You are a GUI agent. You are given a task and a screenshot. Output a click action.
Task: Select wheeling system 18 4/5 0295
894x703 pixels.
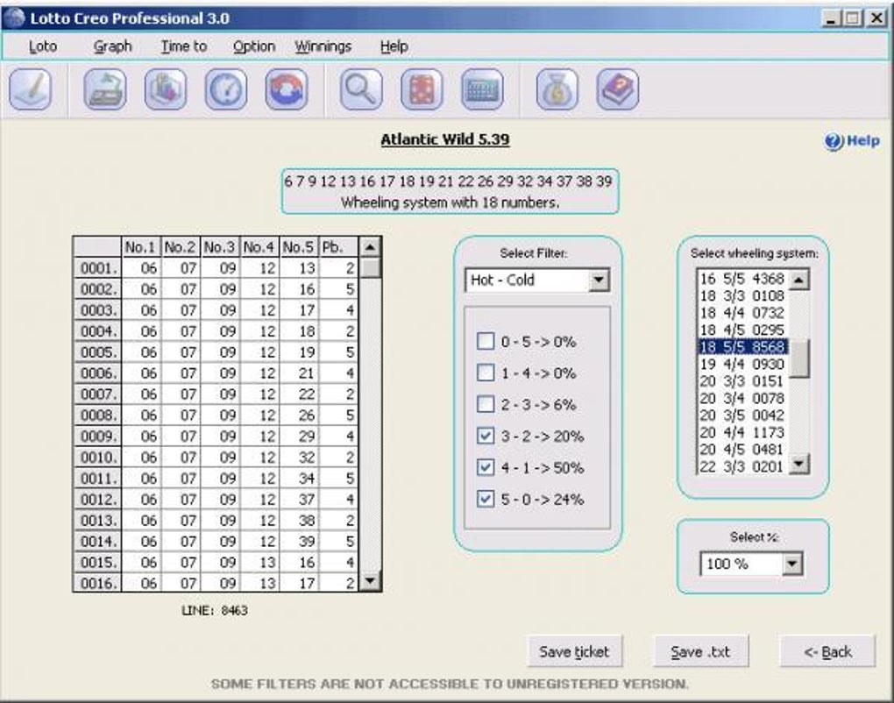click(x=741, y=330)
